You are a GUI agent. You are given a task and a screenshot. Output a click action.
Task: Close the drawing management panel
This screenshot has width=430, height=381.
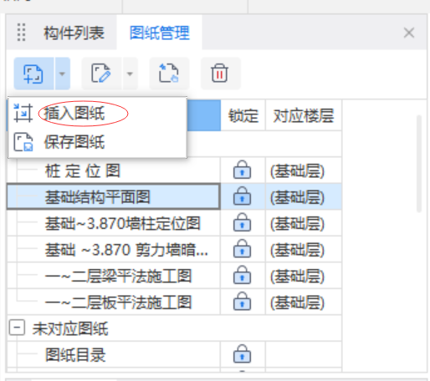point(409,33)
